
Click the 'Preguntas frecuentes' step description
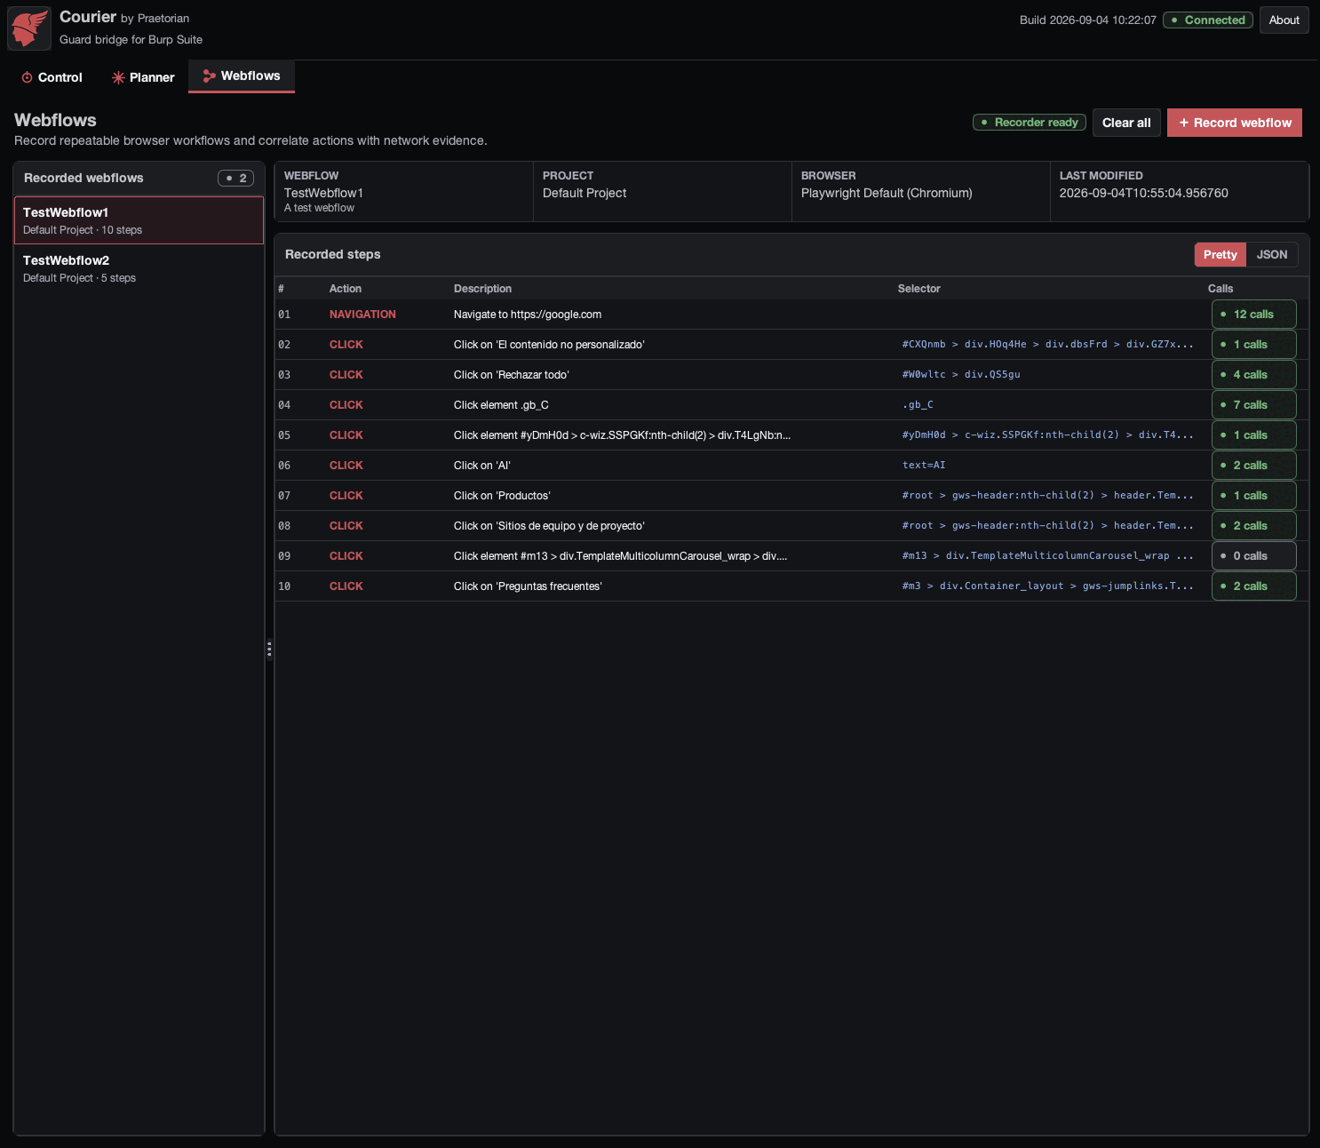coord(528,586)
